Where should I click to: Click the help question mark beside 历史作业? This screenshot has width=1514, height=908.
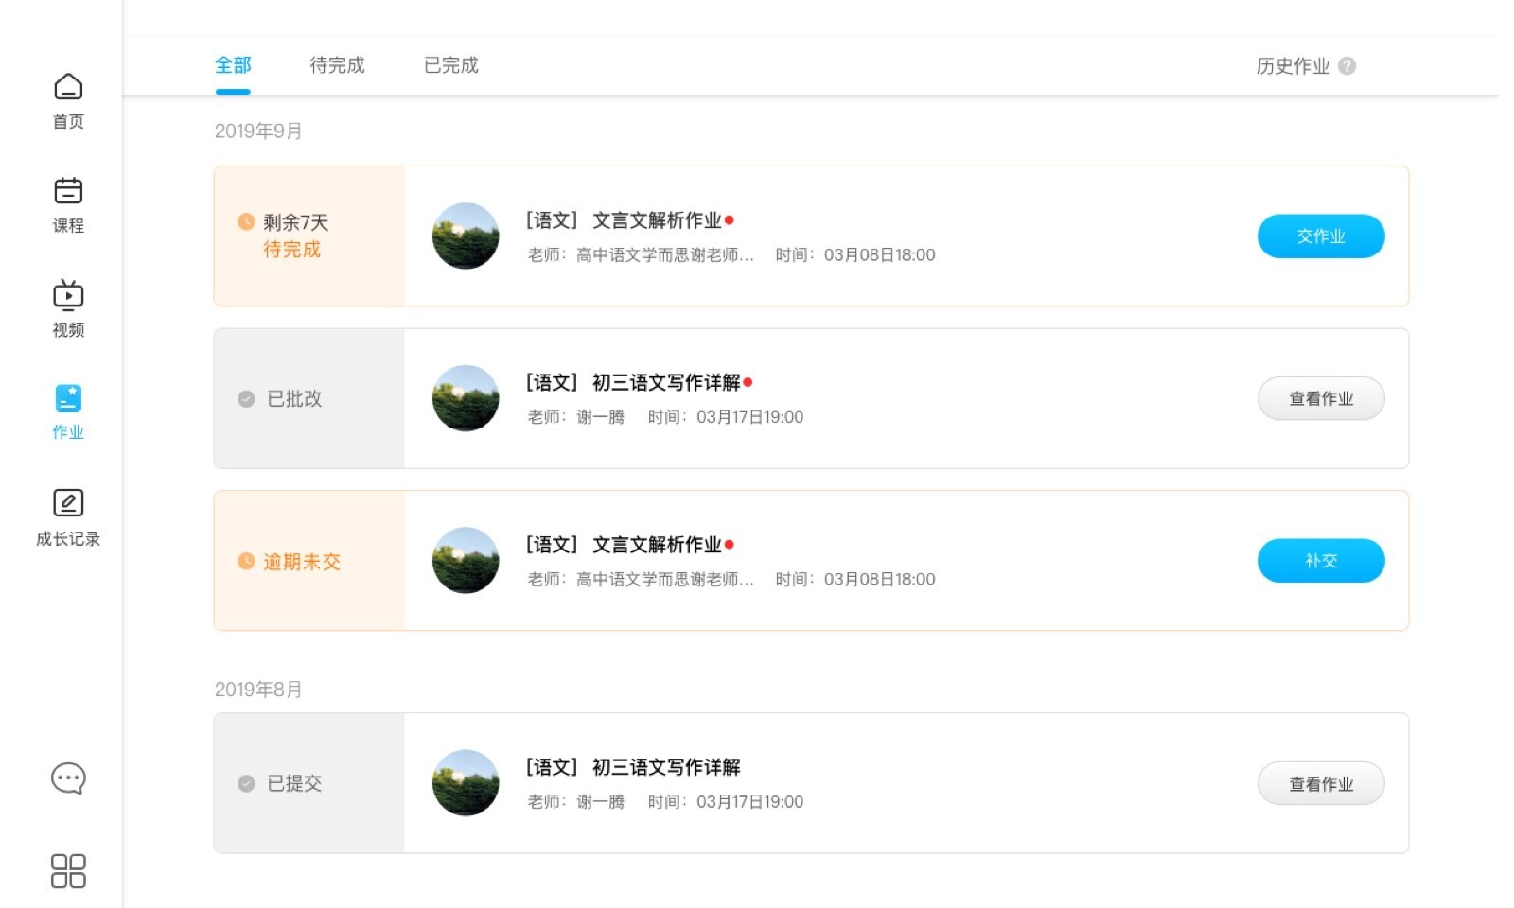pos(1347,66)
